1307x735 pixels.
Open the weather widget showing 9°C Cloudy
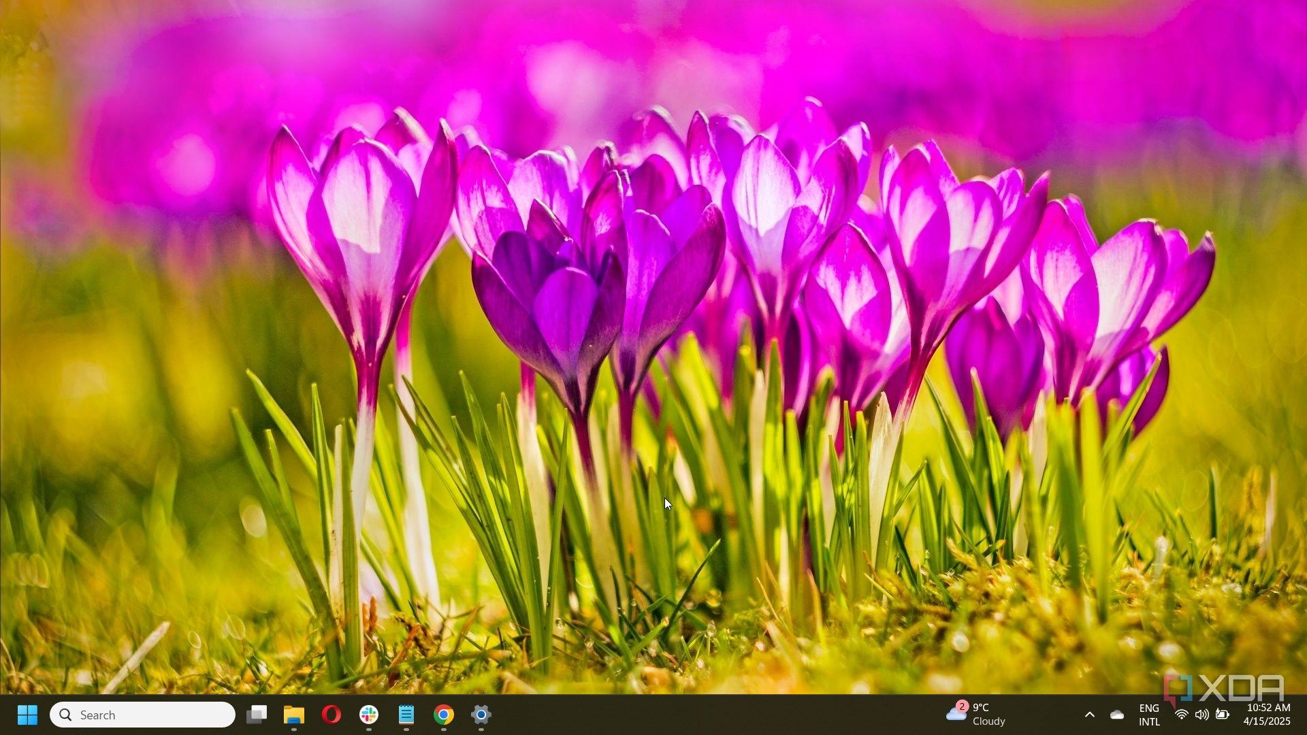tap(976, 715)
